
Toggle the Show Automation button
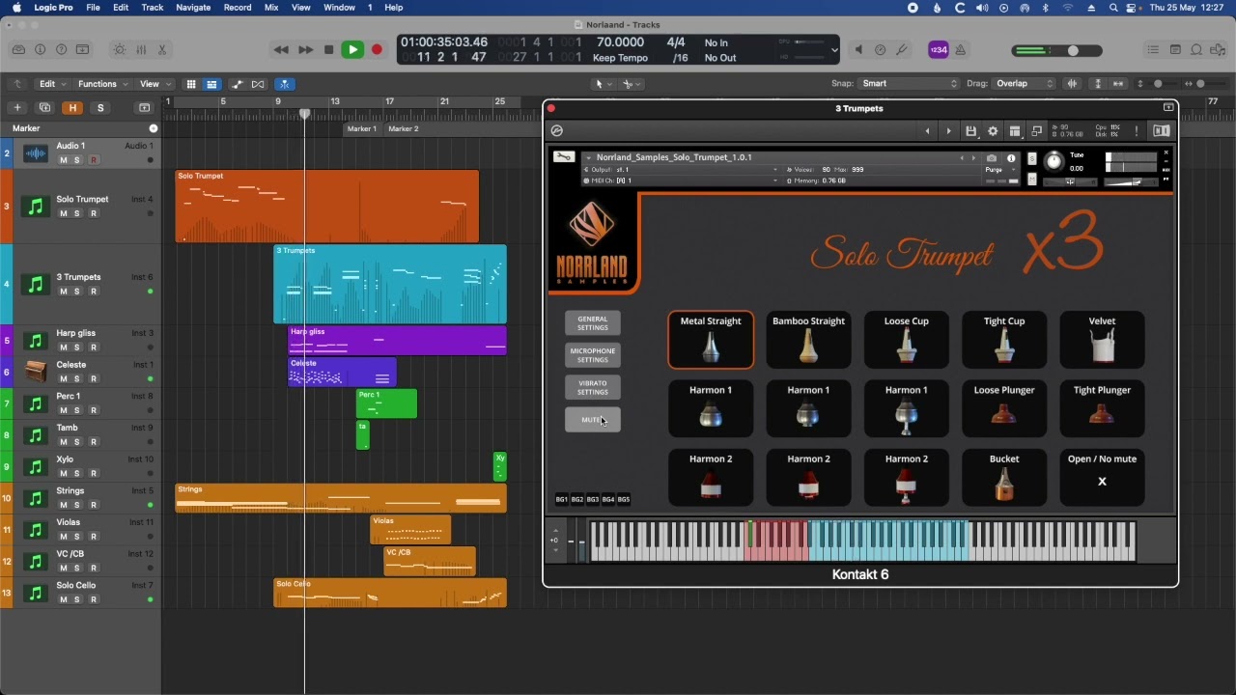pyautogui.click(x=238, y=84)
